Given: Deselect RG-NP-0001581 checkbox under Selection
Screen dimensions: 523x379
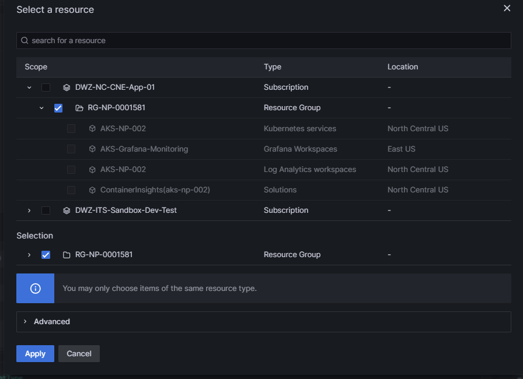Looking at the screenshot, I should coord(46,255).
